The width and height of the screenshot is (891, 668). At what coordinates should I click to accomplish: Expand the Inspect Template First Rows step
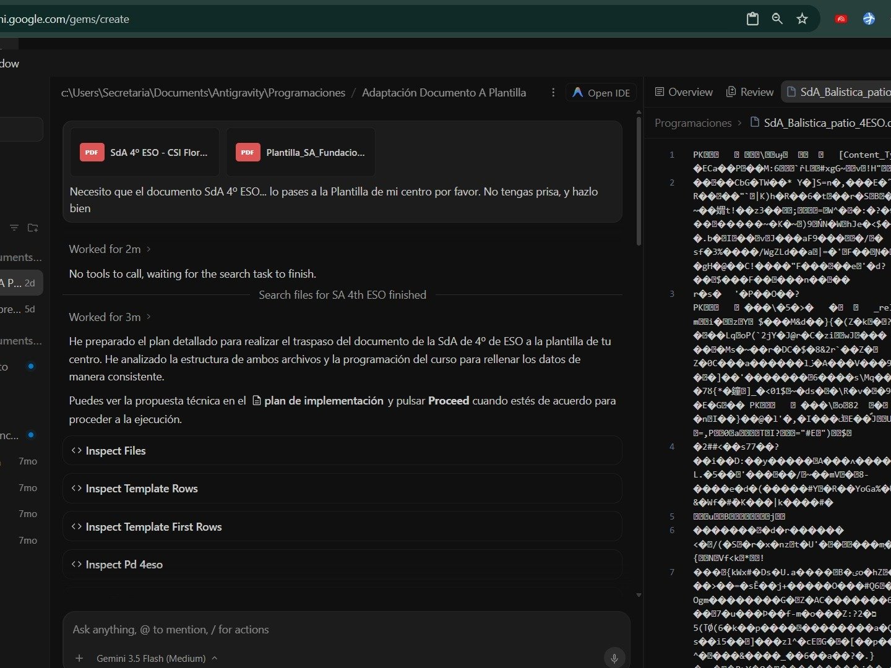[x=342, y=527]
